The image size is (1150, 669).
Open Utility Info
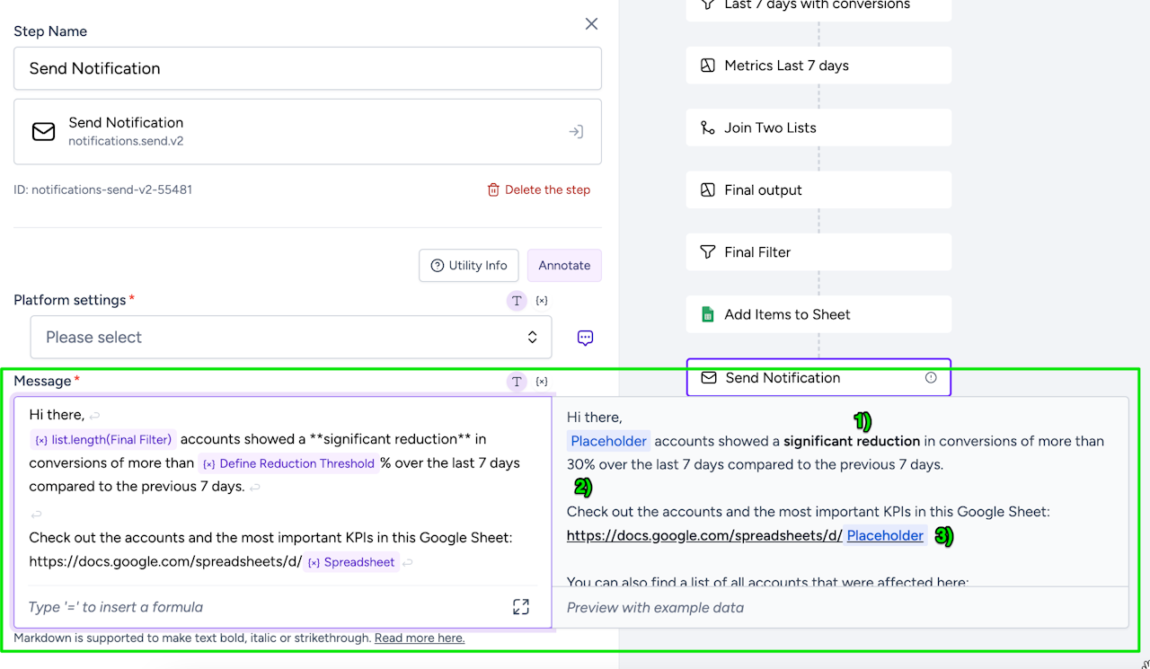[468, 266]
